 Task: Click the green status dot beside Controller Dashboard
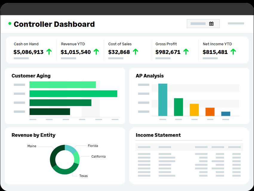pos(10,24)
